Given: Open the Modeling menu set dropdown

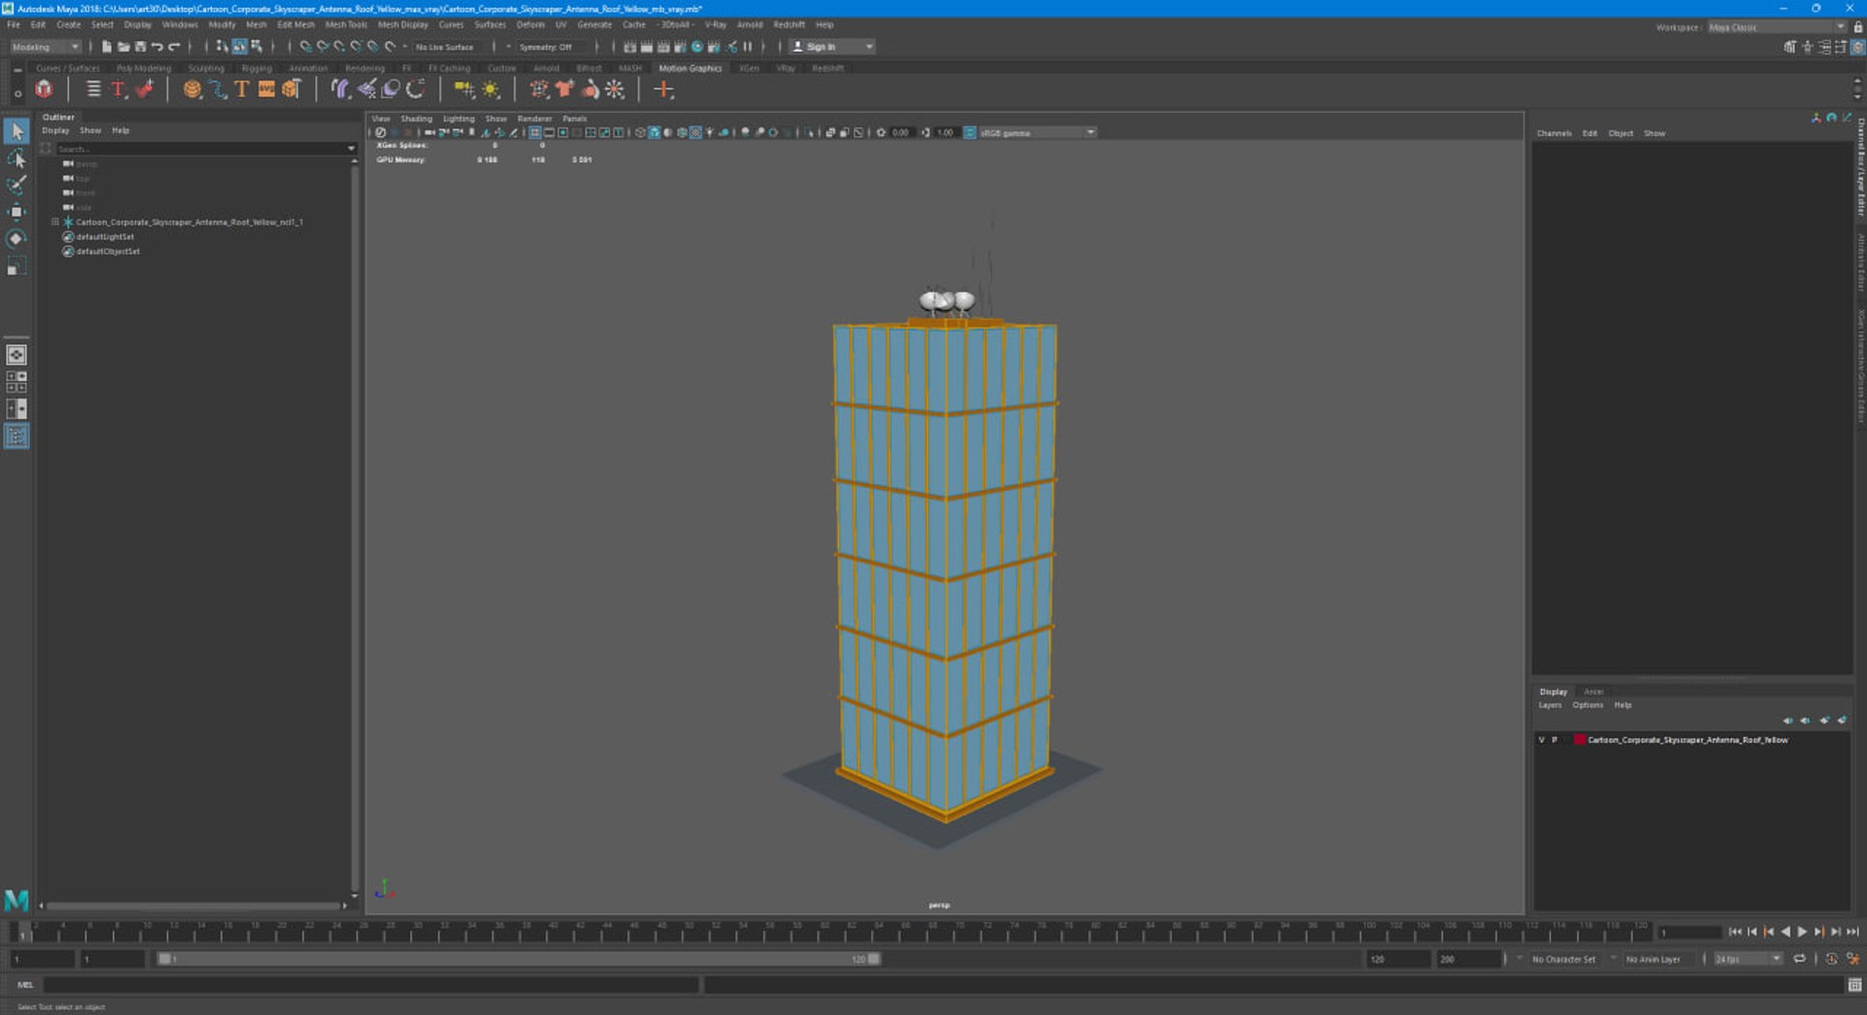Looking at the screenshot, I should [x=45, y=47].
